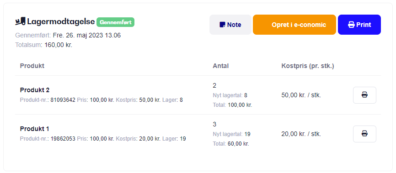Click the Note button

230,25
